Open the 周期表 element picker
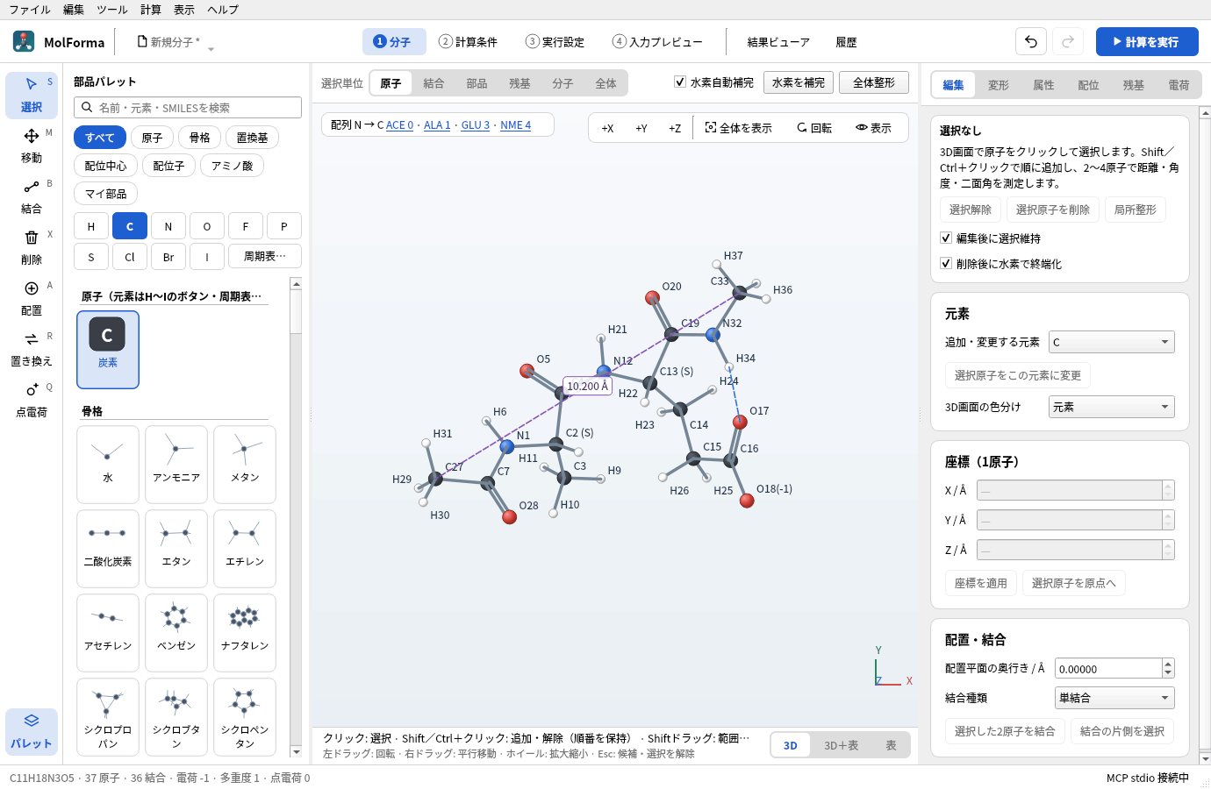The height and width of the screenshot is (789, 1211). (265, 256)
